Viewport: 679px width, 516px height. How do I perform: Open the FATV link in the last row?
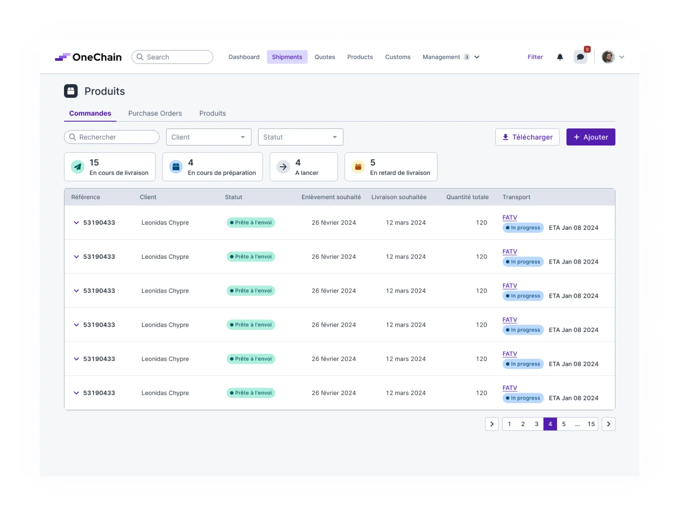click(x=510, y=388)
